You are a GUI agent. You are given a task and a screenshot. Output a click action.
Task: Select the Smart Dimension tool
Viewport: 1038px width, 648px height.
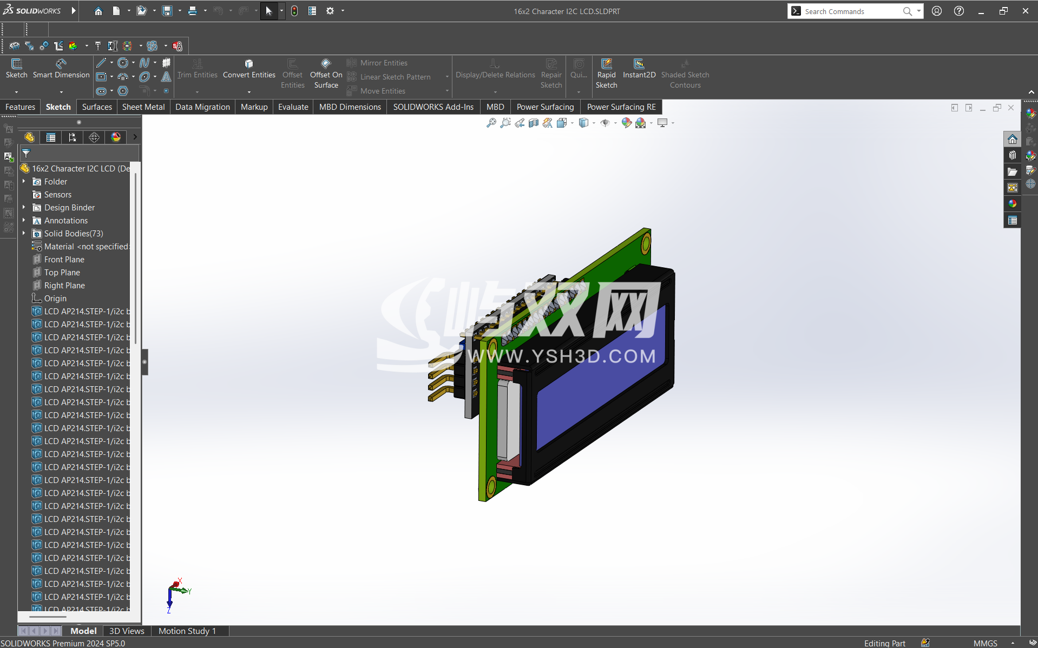click(61, 70)
